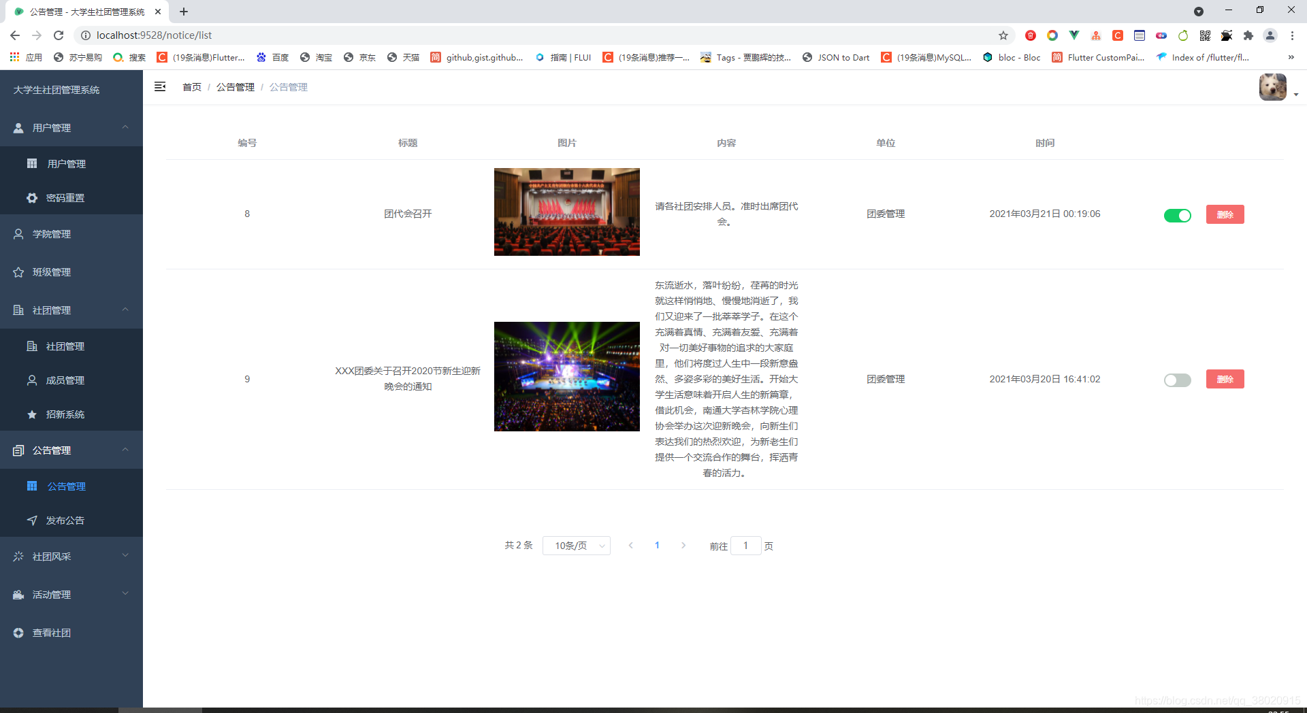Image resolution: width=1307 pixels, height=713 pixels.
Task: Enable the switch for notice 9
Action: (x=1178, y=381)
